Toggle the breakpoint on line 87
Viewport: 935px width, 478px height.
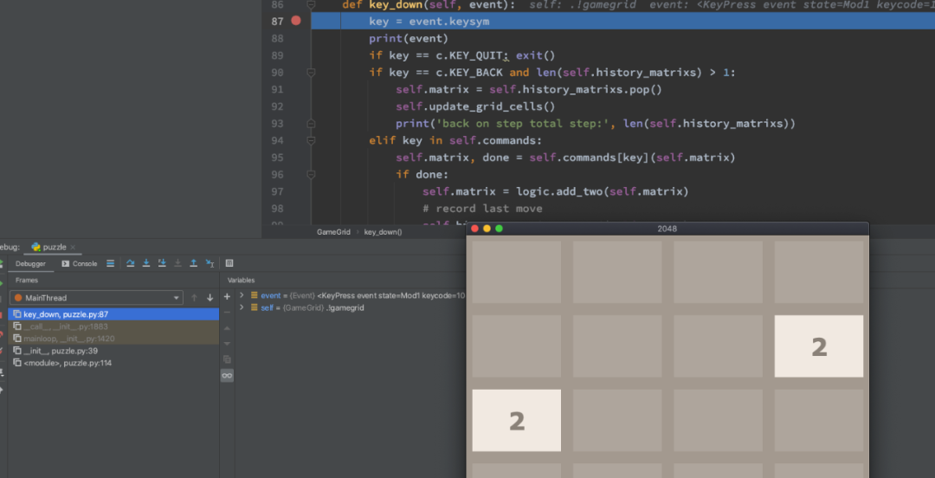(296, 21)
